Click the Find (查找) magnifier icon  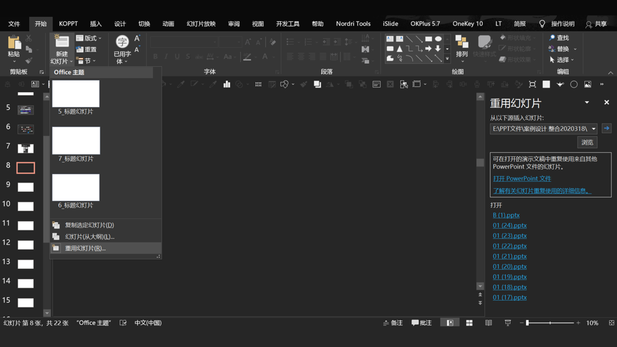tap(552, 38)
